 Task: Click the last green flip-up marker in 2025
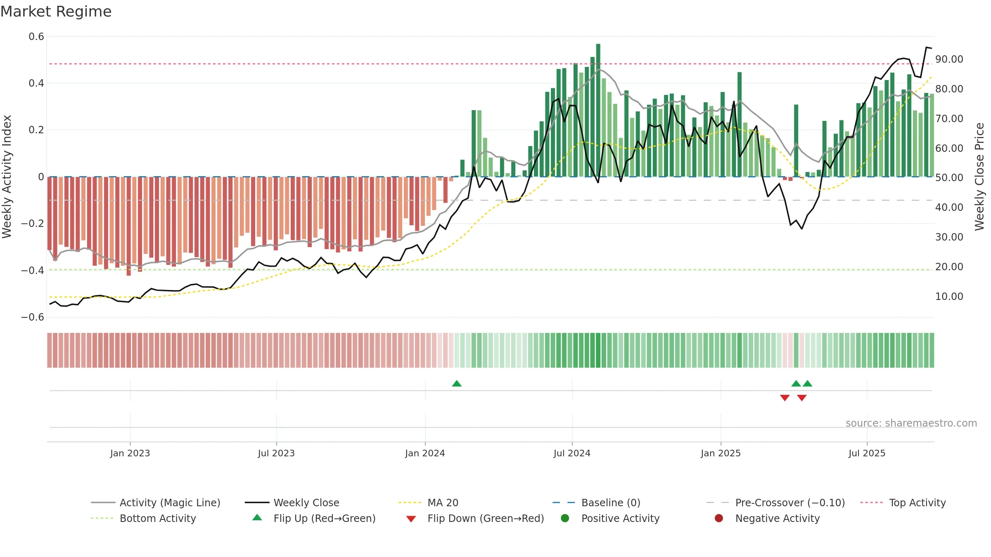coord(808,384)
